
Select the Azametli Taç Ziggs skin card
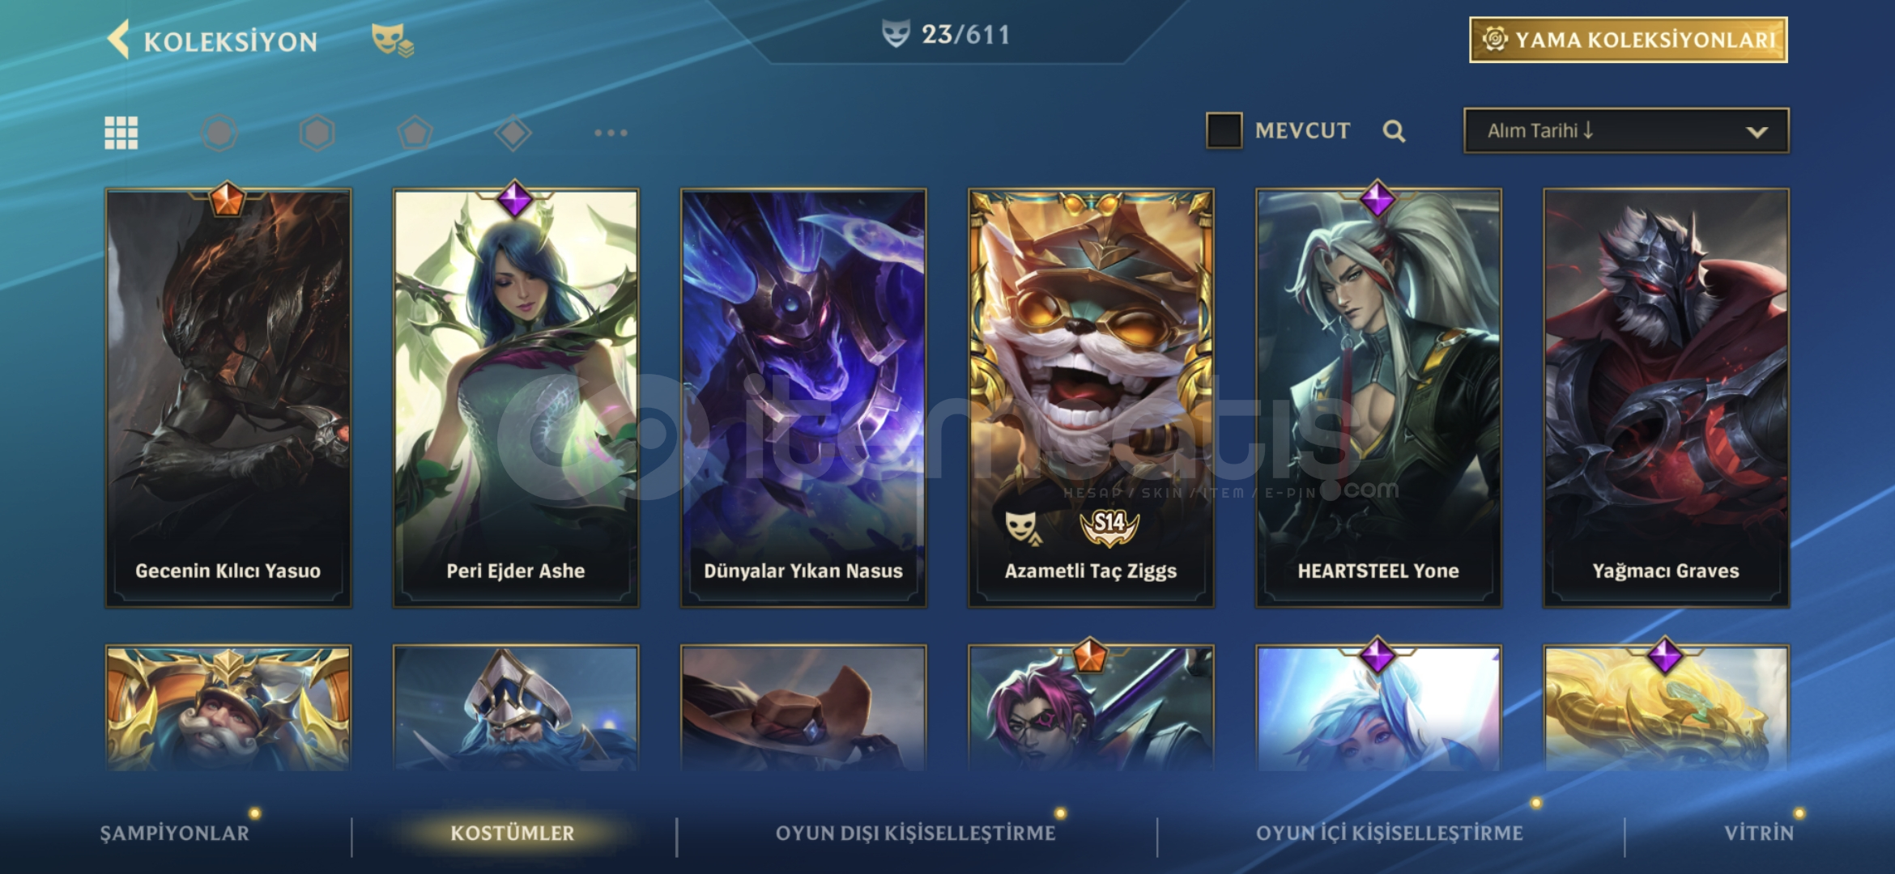click(x=1091, y=397)
